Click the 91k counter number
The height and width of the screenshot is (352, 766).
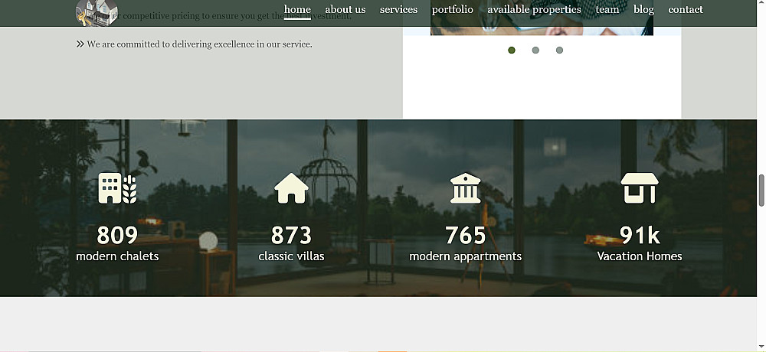coord(640,236)
